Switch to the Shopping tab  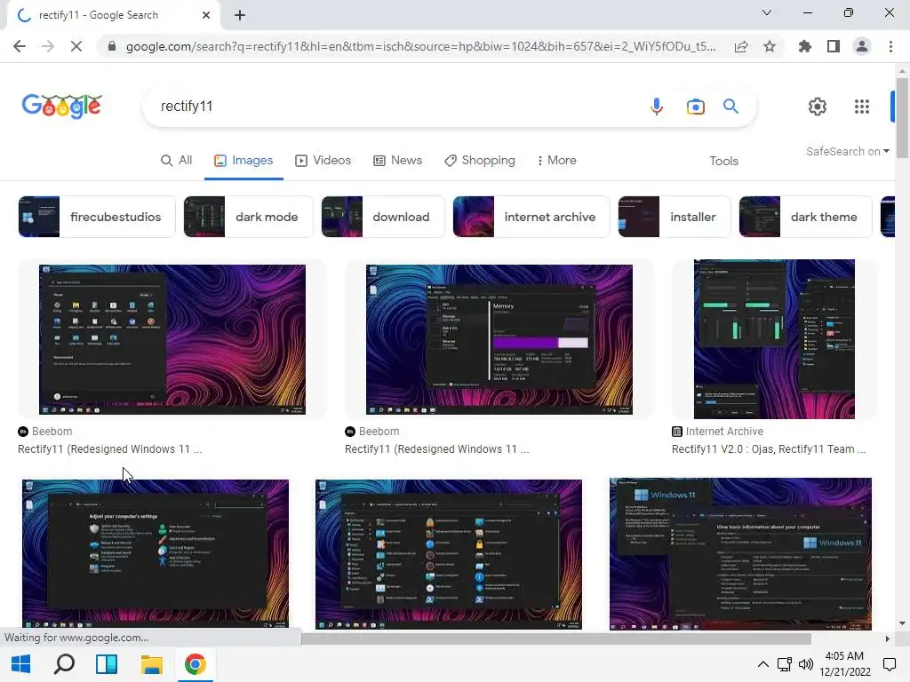[480, 161]
